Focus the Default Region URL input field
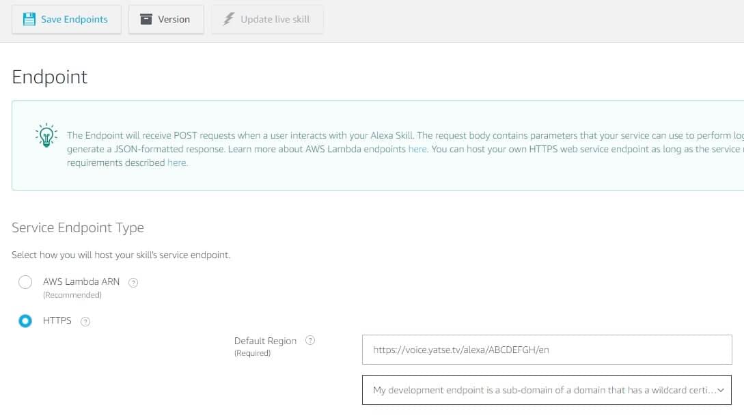Image resolution: width=744 pixels, height=420 pixels. click(547, 350)
